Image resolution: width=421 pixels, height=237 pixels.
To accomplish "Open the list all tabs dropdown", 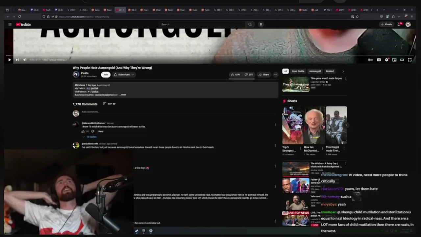I will [x=384, y=10].
